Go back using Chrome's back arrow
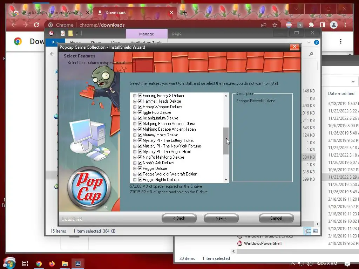 pos(14,25)
